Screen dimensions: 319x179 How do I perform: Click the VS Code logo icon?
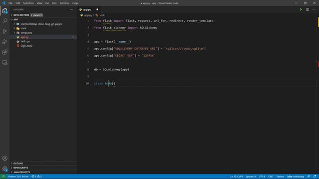3,3
